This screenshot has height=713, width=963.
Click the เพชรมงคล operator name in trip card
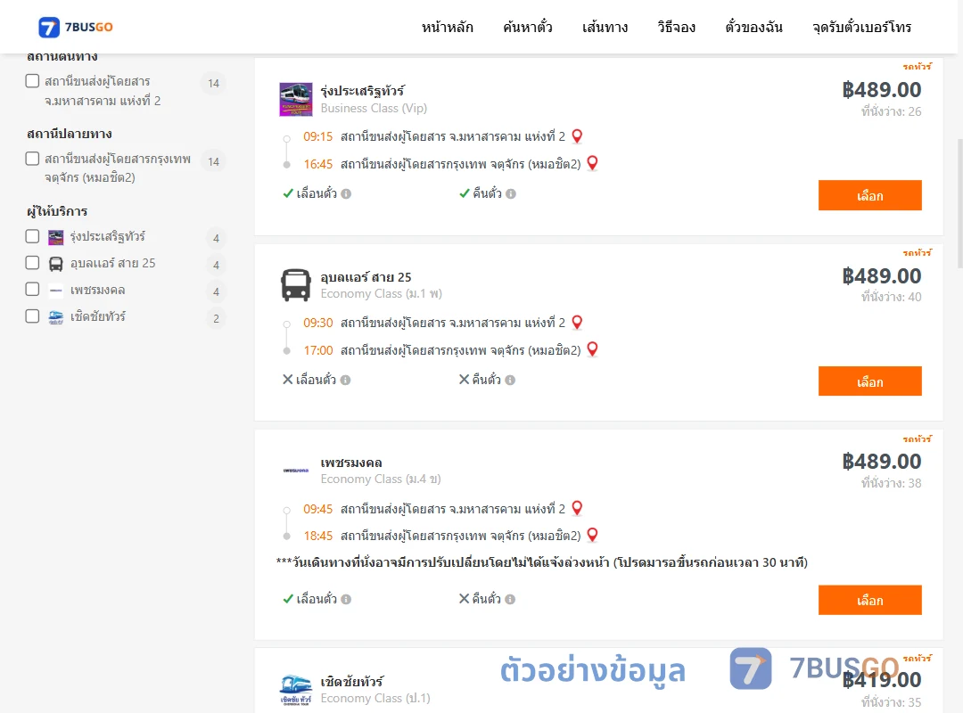click(x=351, y=463)
